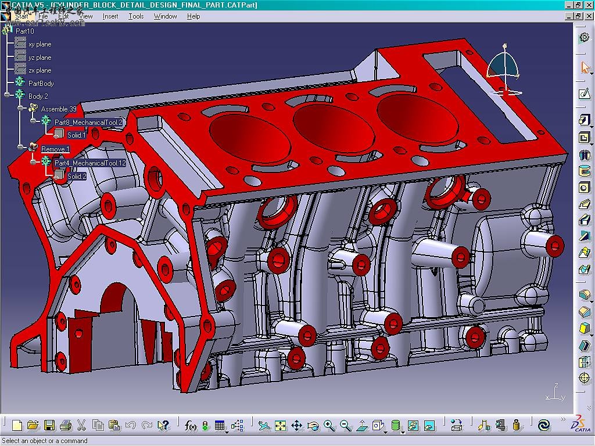Toggle Fly mode airplane icon
Screen dimensions: 595x446
pyautogui.click(x=263, y=426)
